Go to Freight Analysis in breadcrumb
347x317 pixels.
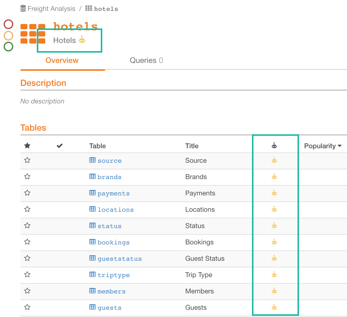pos(51,9)
